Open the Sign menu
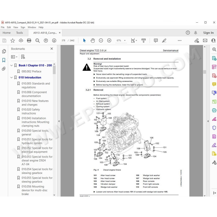Viewport: 217px width, 217px height. [x=23, y=27]
